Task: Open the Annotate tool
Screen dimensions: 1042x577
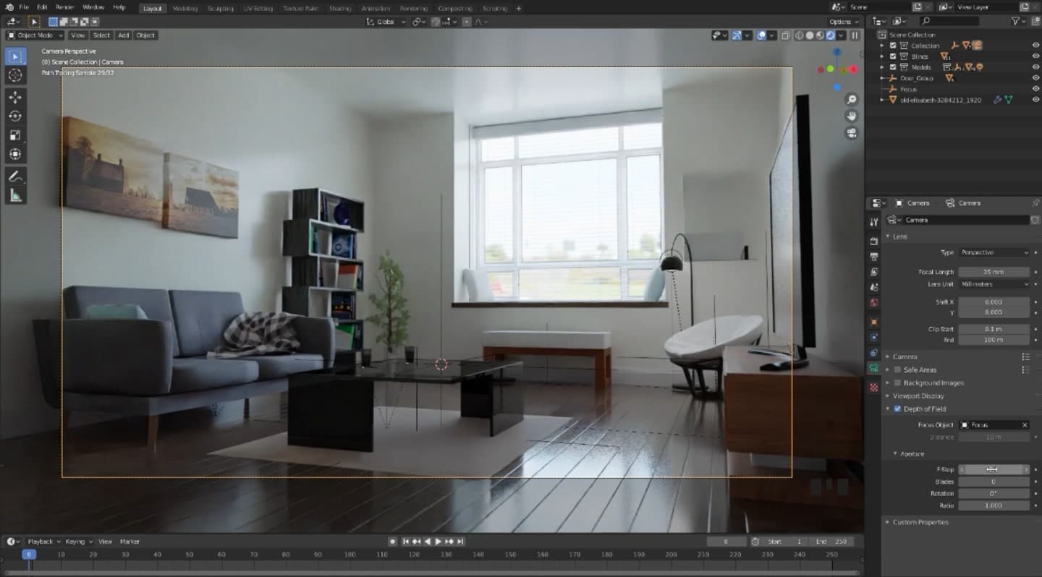Action: (16, 175)
